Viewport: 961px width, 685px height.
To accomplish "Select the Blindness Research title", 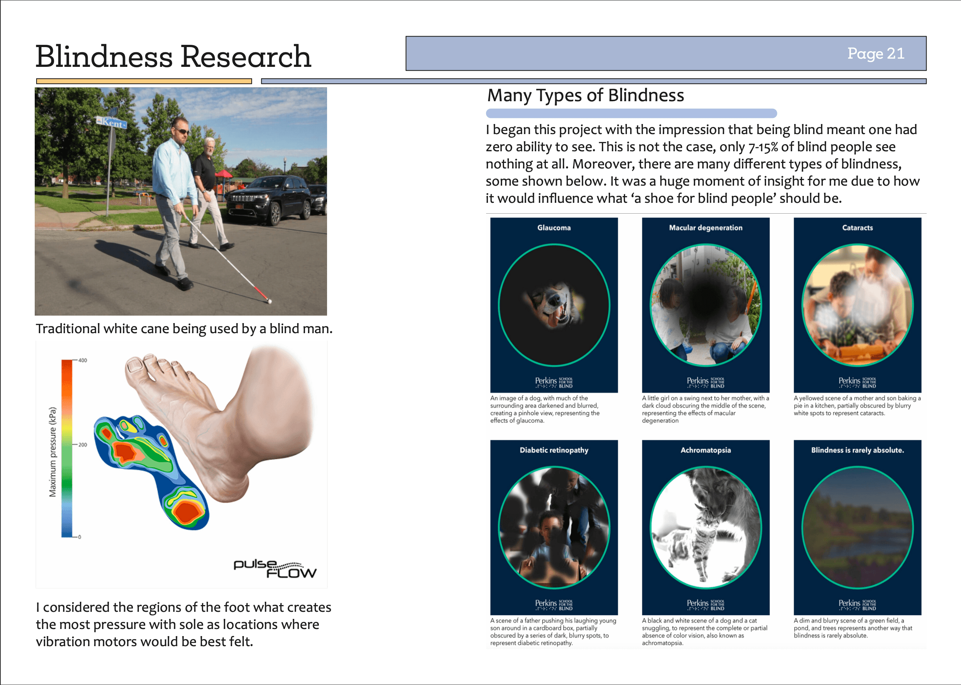I will pyautogui.click(x=173, y=56).
